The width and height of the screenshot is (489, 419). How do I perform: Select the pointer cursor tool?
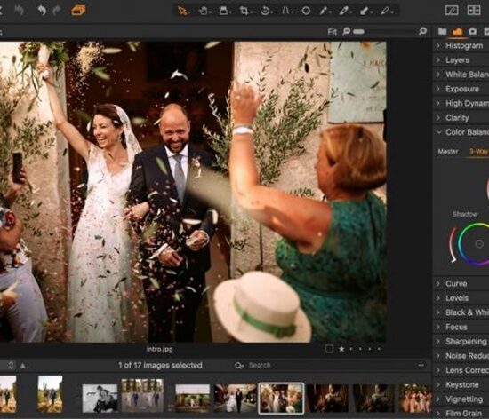coord(182,11)
